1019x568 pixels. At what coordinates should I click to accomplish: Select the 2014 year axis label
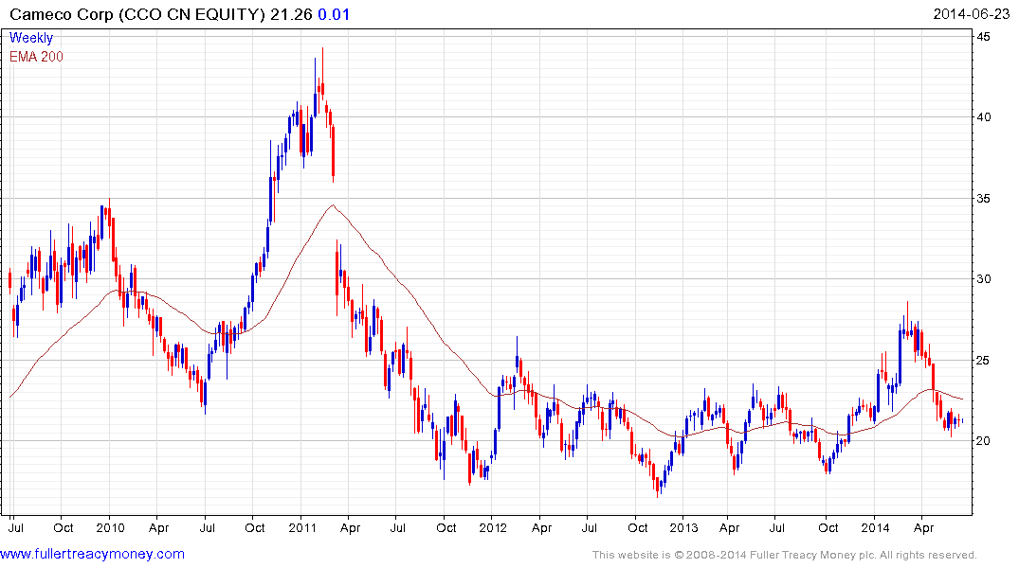point(875,527)
